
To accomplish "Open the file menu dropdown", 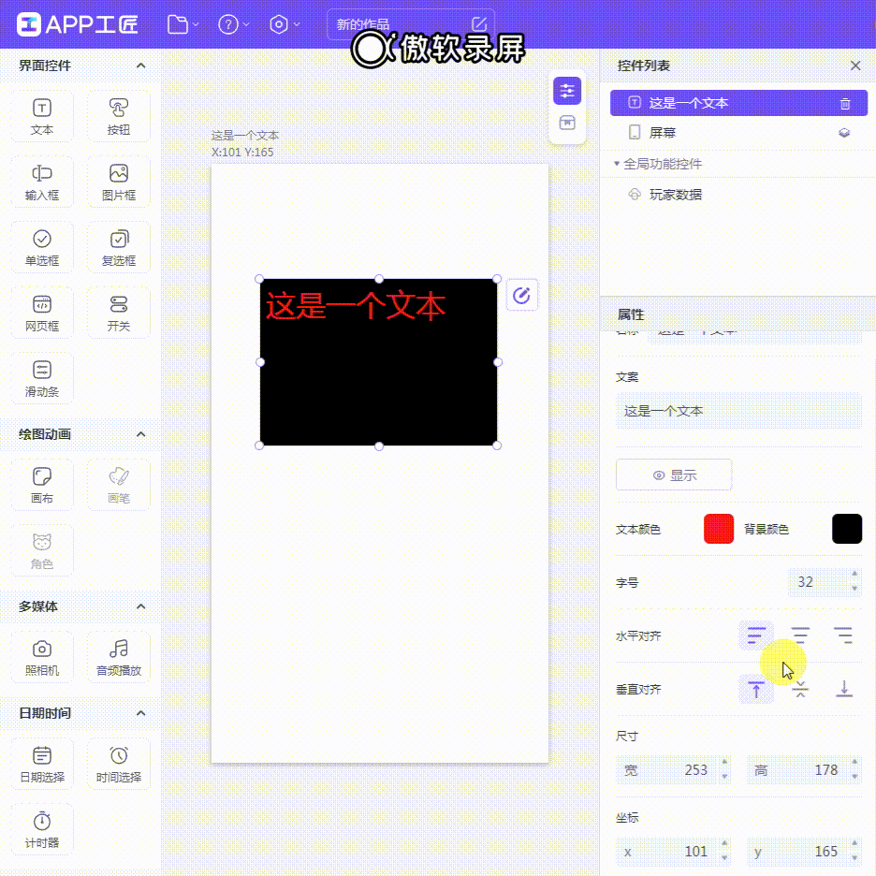I will (182, 24).
